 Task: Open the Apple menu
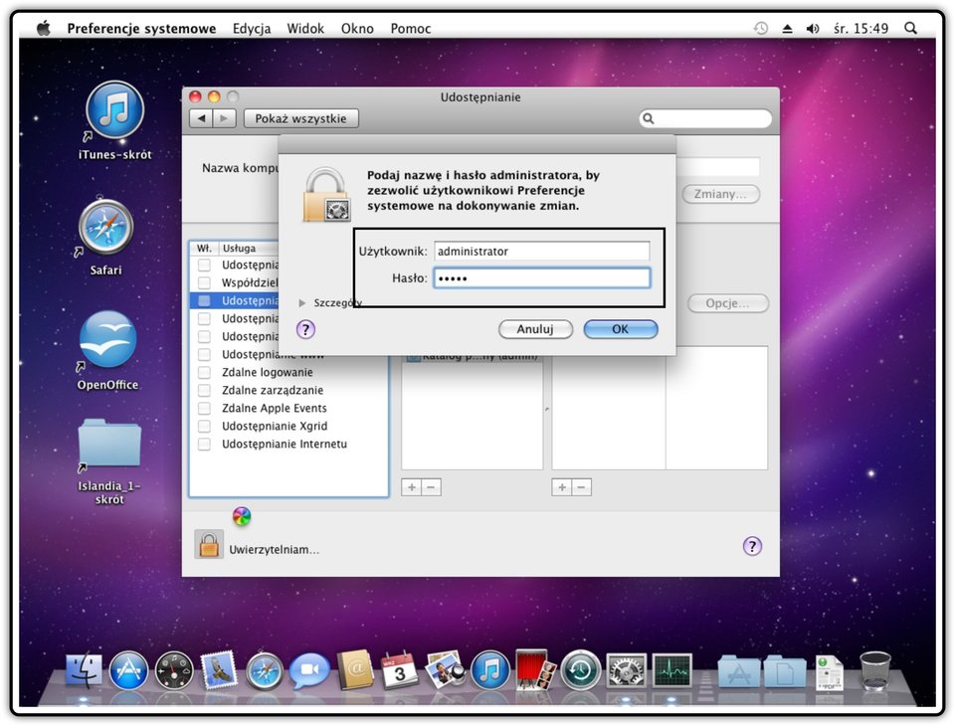43,28
